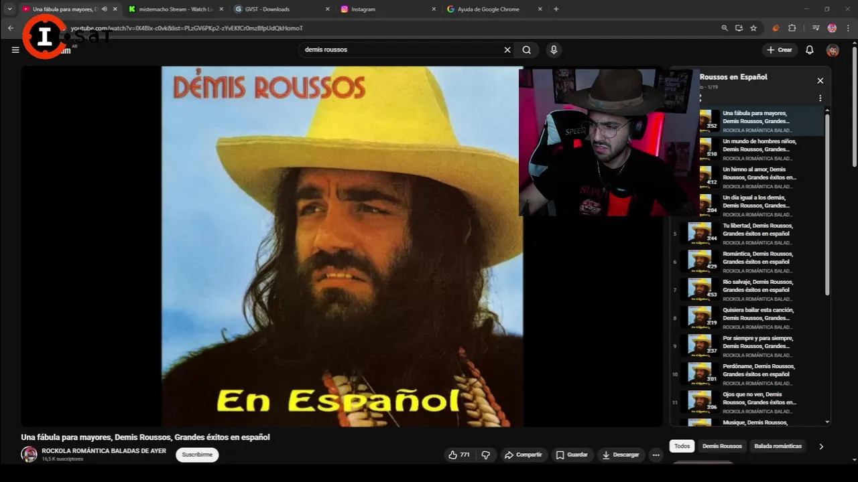Play 'Un día igual a los demás' item
Viewport: 858px width, 482px height.
pos(757,205)
